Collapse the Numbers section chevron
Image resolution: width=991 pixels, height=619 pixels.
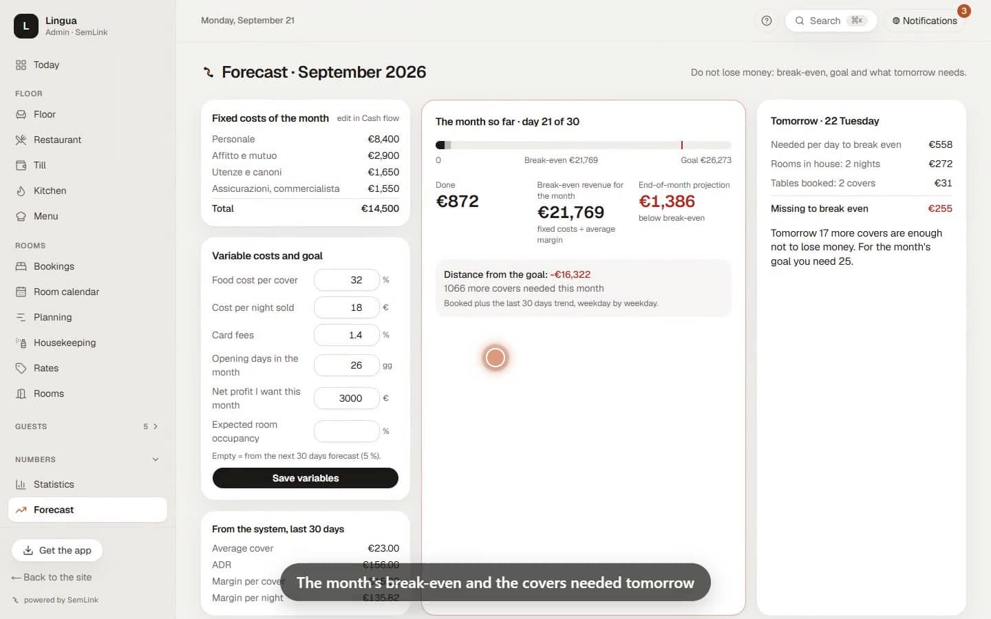pyautogui.click(x=156, y=459)
